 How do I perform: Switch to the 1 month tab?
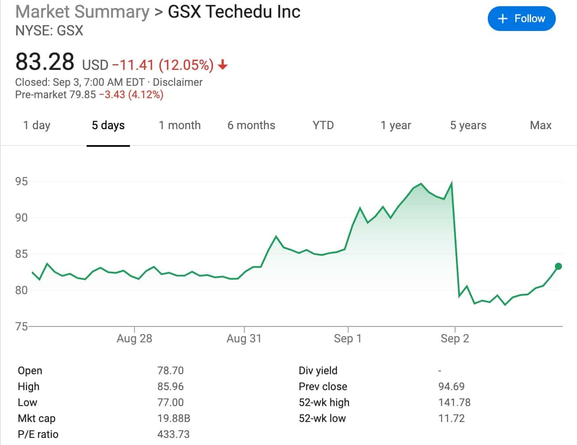pyautogui.click(x=180, y=126)
